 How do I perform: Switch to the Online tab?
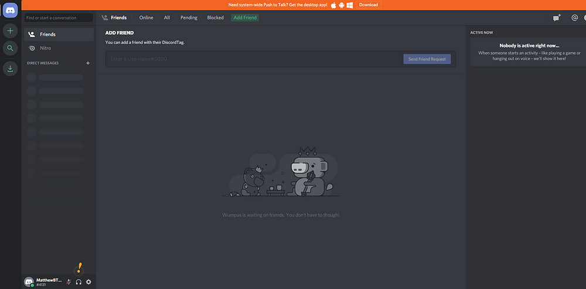tap(146, 18)
